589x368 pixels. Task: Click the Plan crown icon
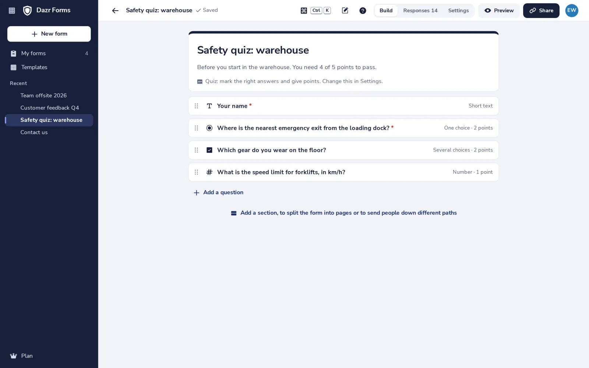pyautogui.click(x=14, y=356)
